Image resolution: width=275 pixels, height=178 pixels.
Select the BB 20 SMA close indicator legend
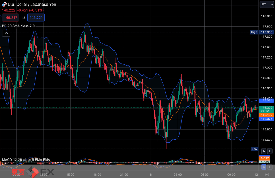click(x=19, y=26)
